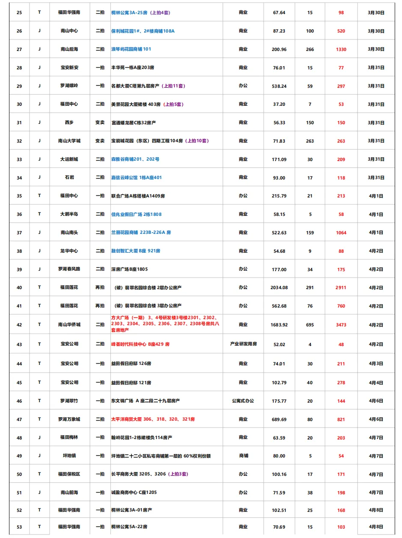The height and width of the screenshot is (538, 402).
Task: Select the red 太平洋商贸大厦 306、318 entry
Action: 153,419
